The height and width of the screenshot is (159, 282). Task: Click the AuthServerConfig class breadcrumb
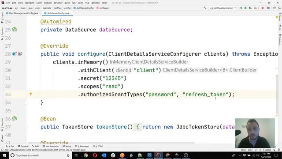84,8
